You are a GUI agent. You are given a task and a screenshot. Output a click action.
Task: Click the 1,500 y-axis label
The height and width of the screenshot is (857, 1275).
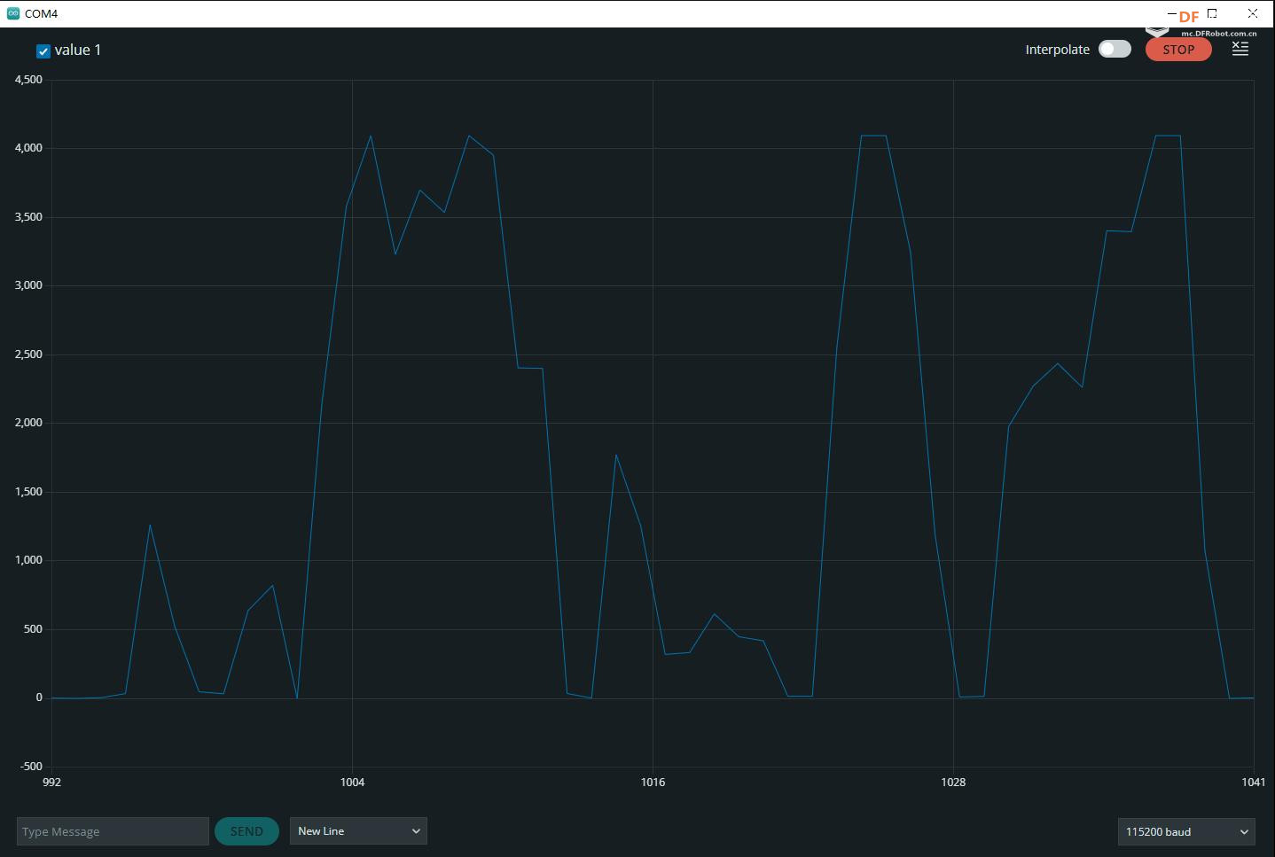(28, 492)
